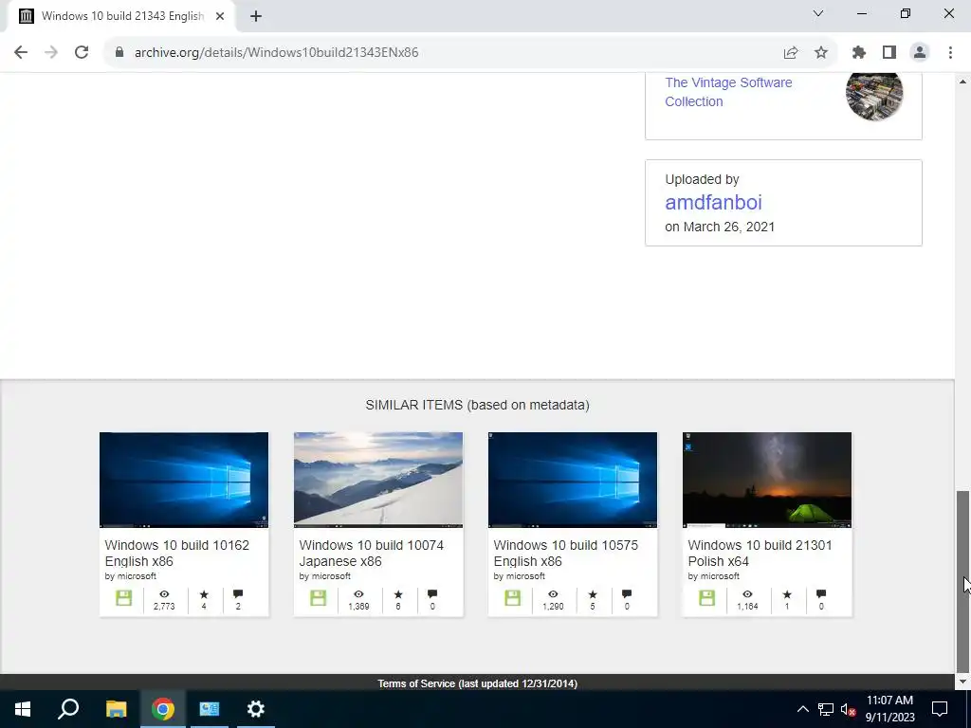Viewport: 971px width, 728px height.
Task: Click the scrollbar up arrow
Action: click(x=962, y=82)
